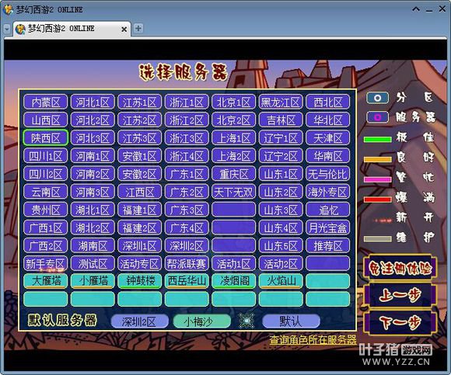Collapse the window with the up chevron
This screenshot has height=375, width=451.
click(x=416, y=9)
